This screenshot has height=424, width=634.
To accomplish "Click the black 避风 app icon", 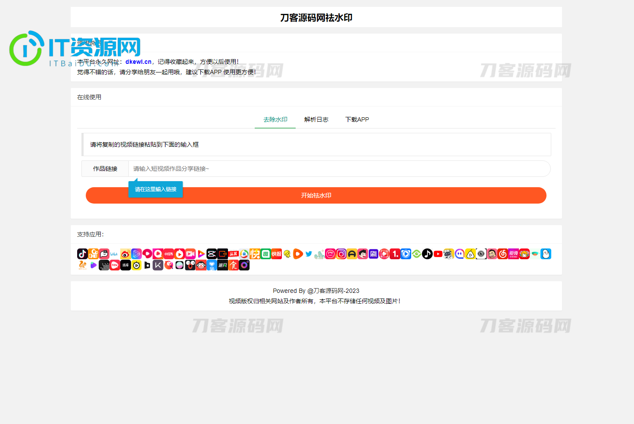I will point(223,265).
